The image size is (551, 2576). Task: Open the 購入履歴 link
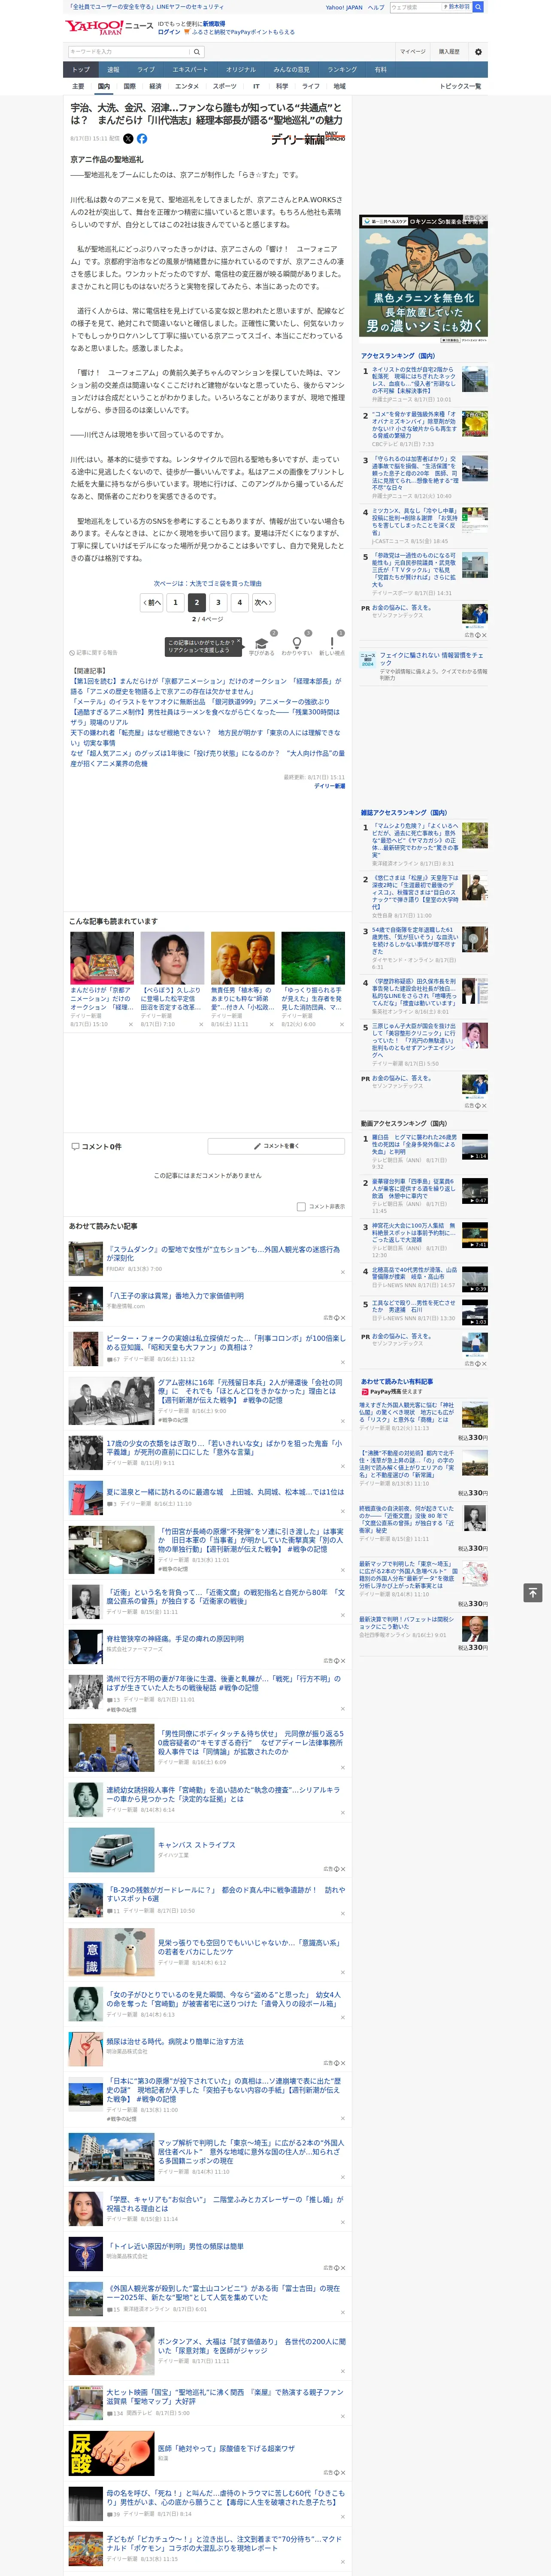coord(449,52)
